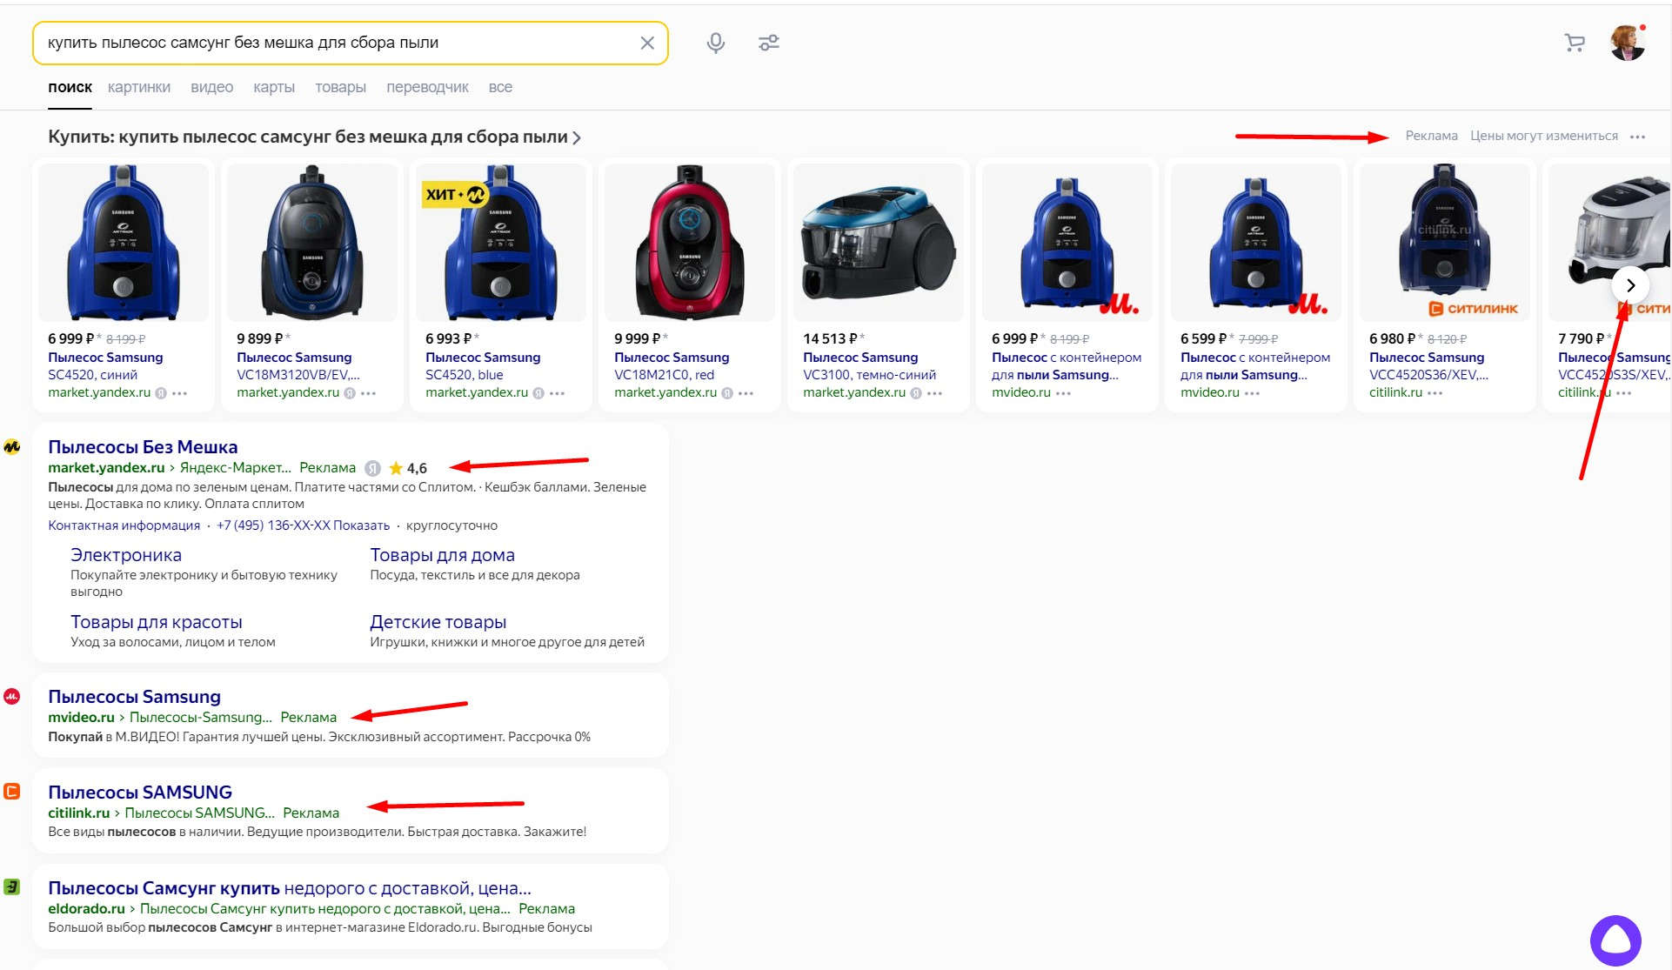This screenshot has width=1672, height=970.
Task: Click the M.Video favicon beside 'Пылесосы Samsung'
Action: click(12, 697)
